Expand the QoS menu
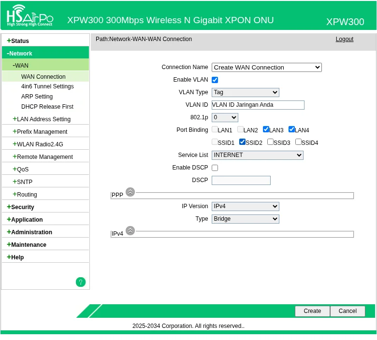This screenshot has width=377, height=340. [45, 170]
